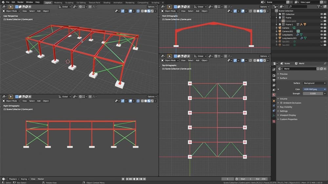Select the Texture properties tab icon
This screenshot has height=184, width=328.
[x=274, y=121]
